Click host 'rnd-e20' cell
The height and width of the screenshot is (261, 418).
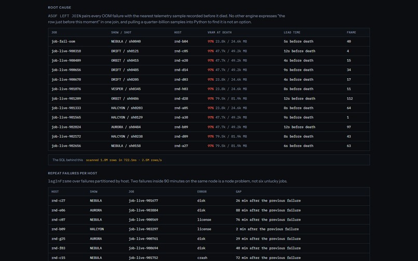coord(181,61)
